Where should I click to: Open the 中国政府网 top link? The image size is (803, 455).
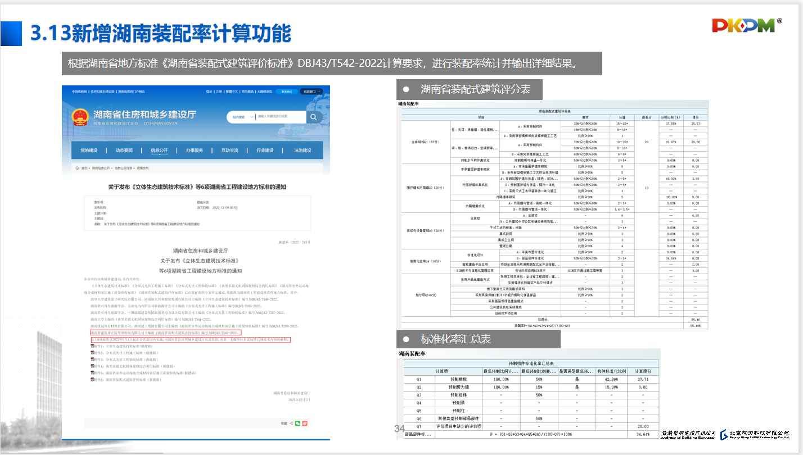79,91
